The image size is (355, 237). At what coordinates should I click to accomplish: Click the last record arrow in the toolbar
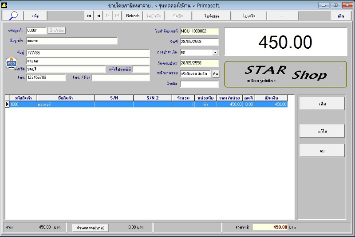coord(117,16)
